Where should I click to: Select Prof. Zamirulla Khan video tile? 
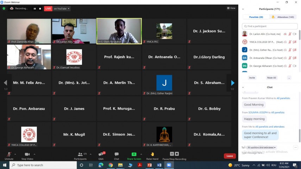click(29, 31)
